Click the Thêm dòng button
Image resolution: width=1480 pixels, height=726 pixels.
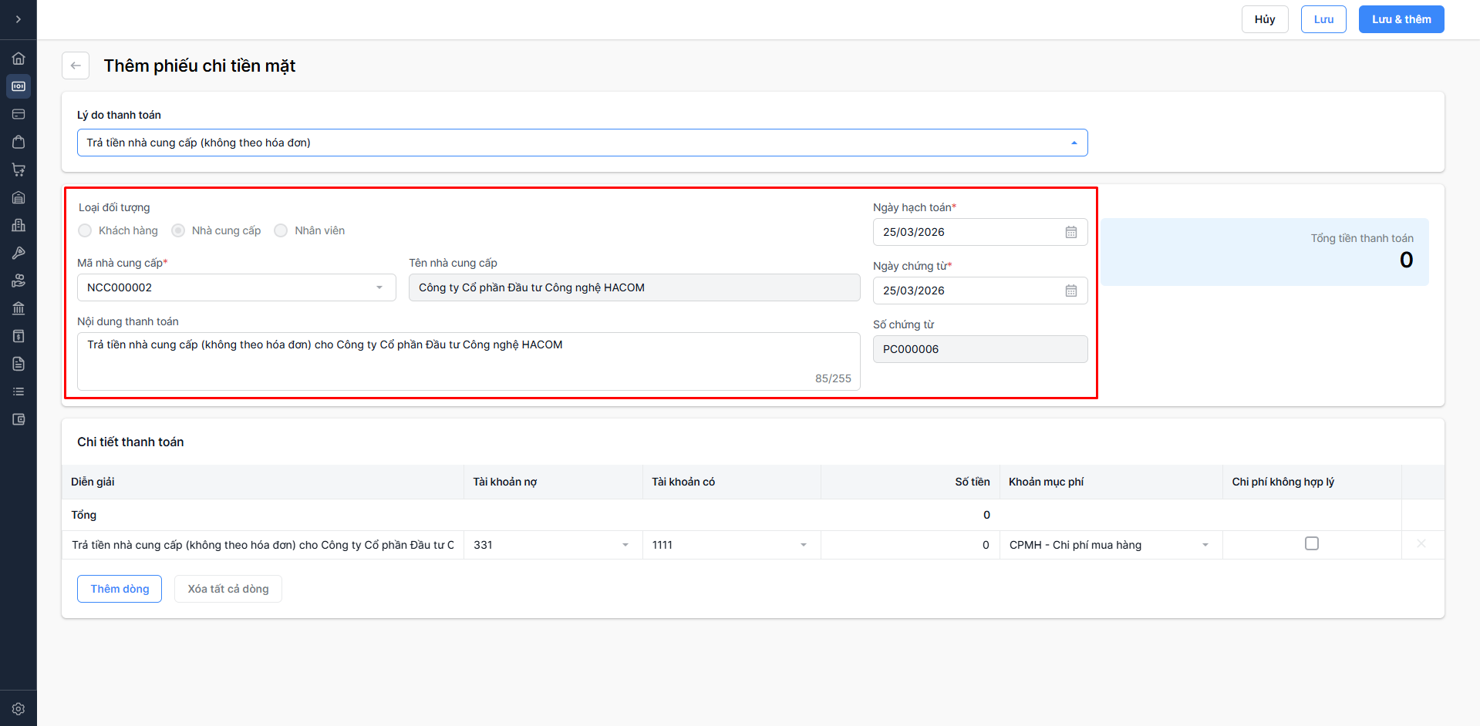coord(120,589)
